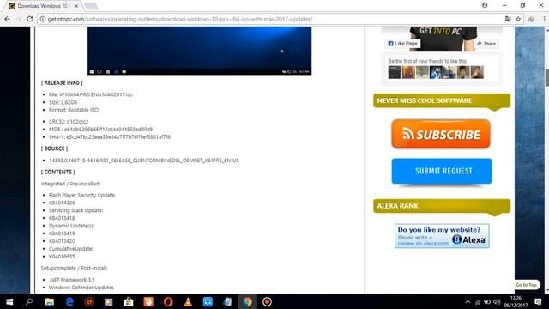Open a new browser tab
The image size is (549, 309).
tap(91, 6)
